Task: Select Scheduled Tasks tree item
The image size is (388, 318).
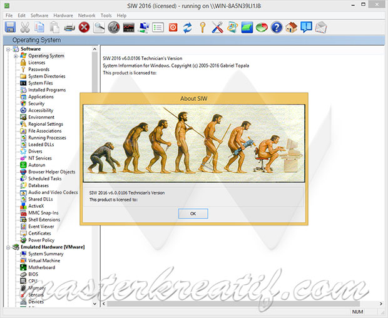Action: (45, 178)
